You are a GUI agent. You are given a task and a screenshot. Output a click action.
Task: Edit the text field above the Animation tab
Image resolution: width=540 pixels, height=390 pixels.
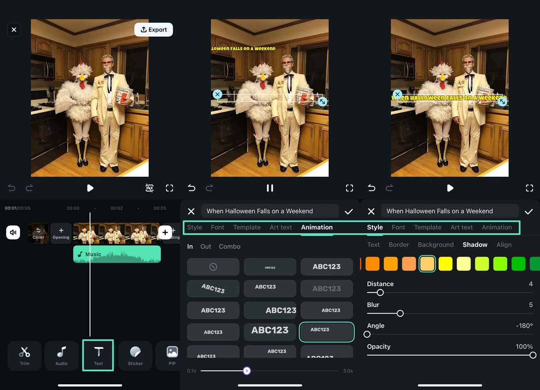click(x=270, y=211)
